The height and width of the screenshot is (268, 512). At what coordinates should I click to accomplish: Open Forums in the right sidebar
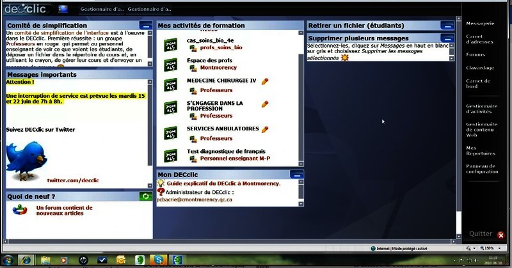476,55
